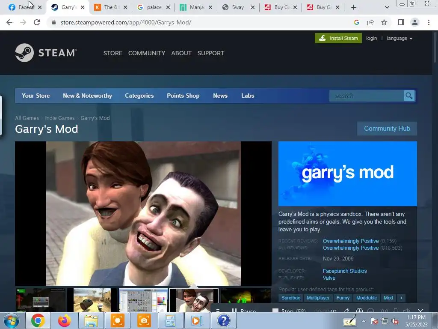Click the magnifier search button on Steam
The image size is (438, 329).
(409, 96)
